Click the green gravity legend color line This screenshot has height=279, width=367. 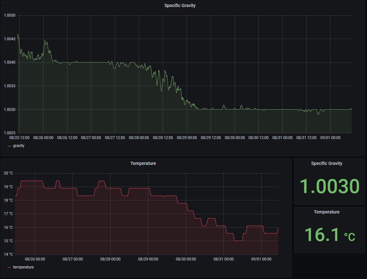(x=9, y=146)
